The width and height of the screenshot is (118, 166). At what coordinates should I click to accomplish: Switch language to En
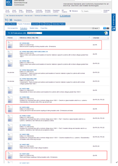(105, 28)
